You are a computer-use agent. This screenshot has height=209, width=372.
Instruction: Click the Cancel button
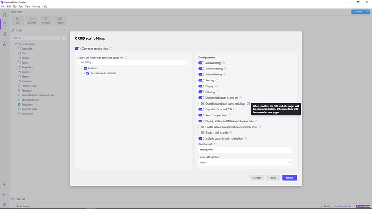(257, 178)
